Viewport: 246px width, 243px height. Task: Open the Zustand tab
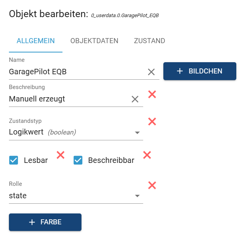point(149,41)
